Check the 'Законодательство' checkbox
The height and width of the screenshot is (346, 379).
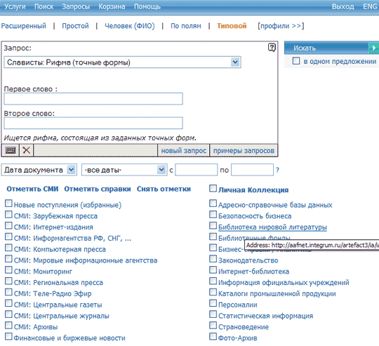pyautogui.click(x=213, y=259)
